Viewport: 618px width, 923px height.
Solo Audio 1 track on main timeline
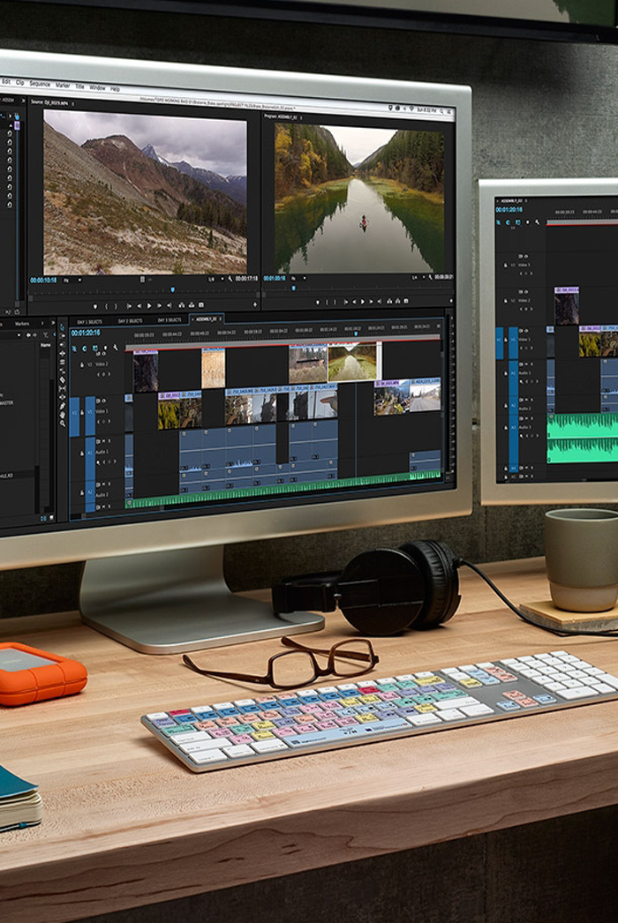click(x=109, y=441)
